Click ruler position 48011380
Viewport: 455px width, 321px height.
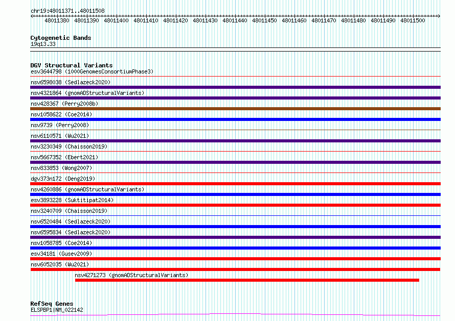coord(57,20)
